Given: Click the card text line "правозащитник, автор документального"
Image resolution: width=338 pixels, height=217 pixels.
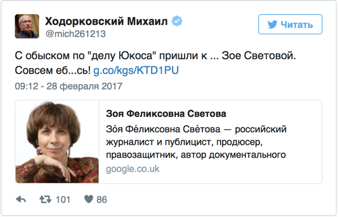Looking at the screenshot, I should [196, 155].
